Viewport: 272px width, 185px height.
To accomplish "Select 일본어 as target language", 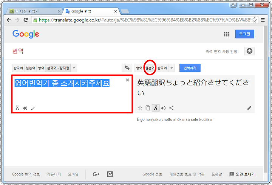I will pyautogui.click(x=150, y=68).
